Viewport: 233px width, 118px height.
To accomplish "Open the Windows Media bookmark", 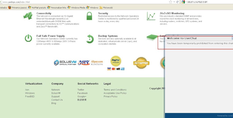I will pos(76,7).
